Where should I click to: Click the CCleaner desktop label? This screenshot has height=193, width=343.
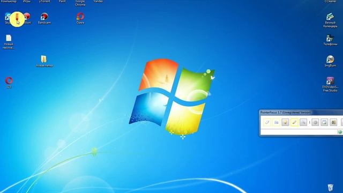[x=330, y=1]
